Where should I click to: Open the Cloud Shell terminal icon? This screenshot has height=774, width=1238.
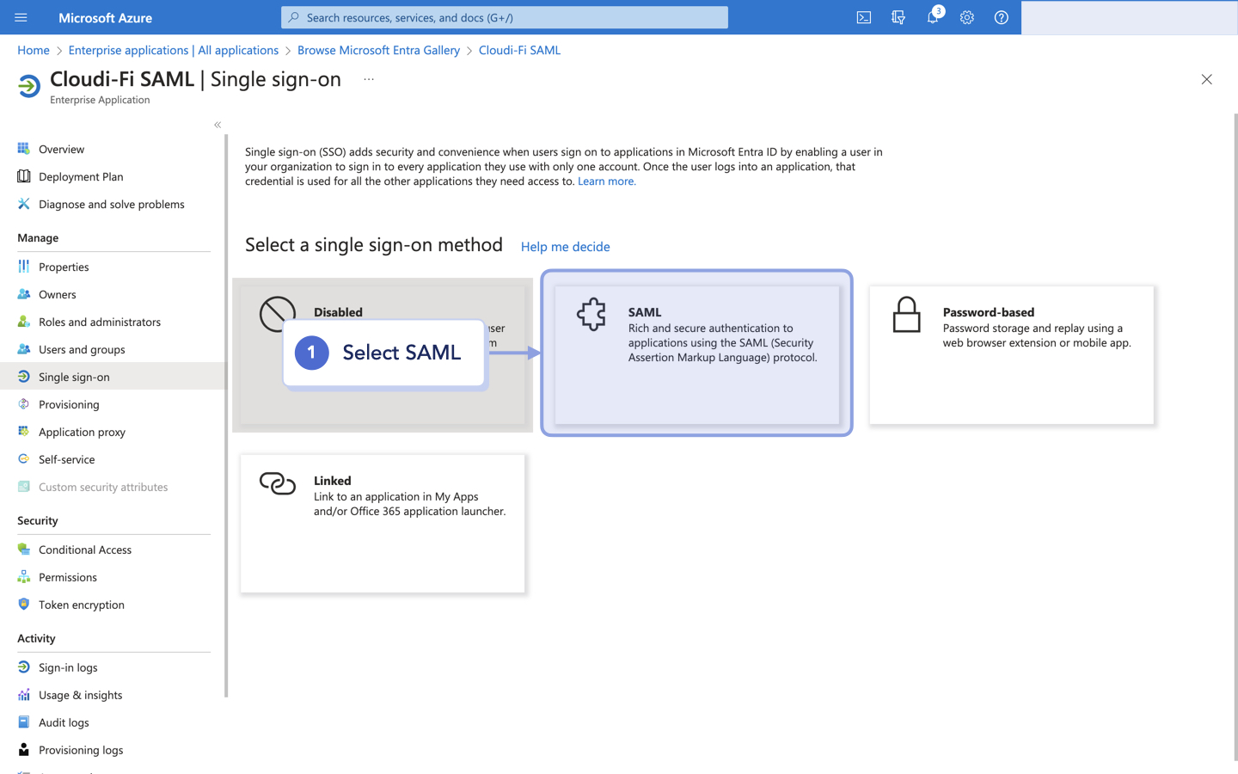click(863, 17)
